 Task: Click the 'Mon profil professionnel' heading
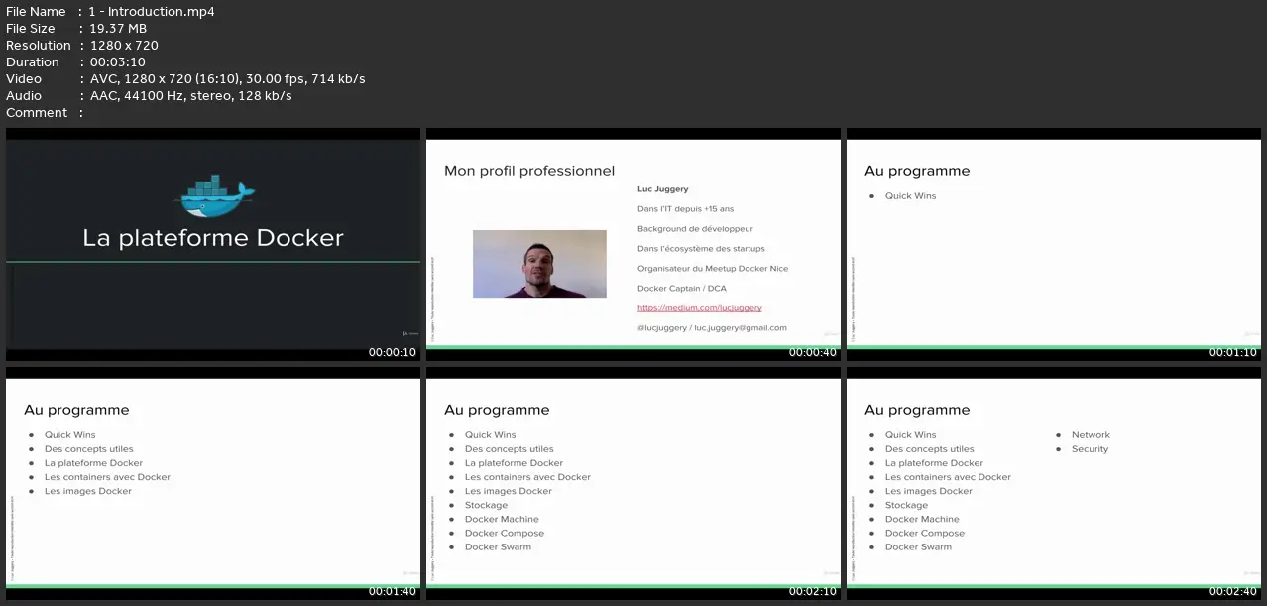[529, 171]
